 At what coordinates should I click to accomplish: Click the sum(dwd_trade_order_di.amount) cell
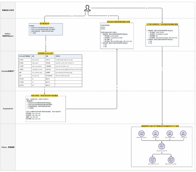(68, 60)
